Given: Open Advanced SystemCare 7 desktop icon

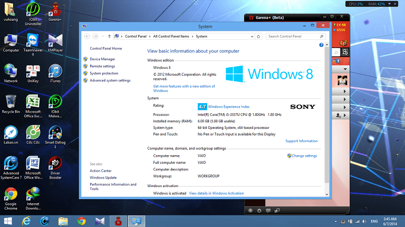Looking at the screenshot, I should pyautogui.click(x=11, y=167).
